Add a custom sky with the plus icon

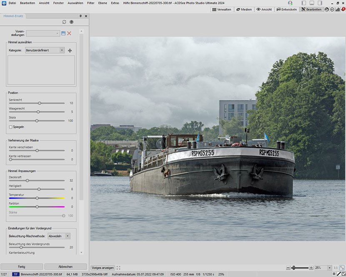pyautogui.click(x=70, y=50)
